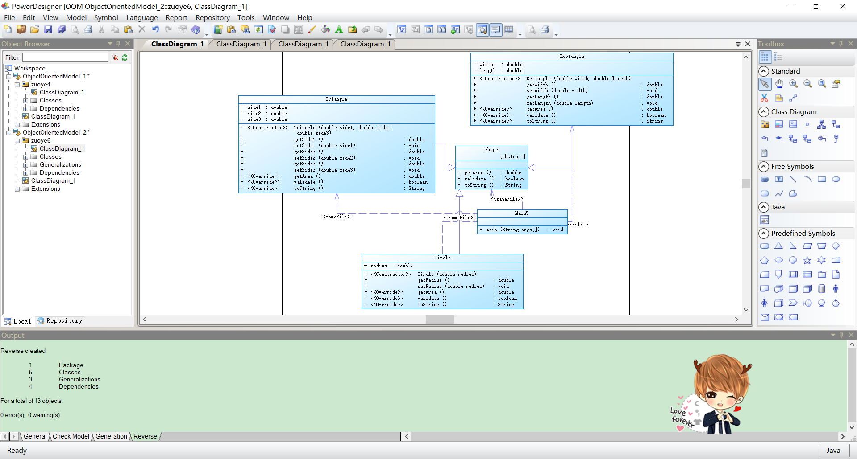This screenshot has height=459, width=857.
Task: Click the Save icon in the toolbar
Action: click(x=48, y=30)
